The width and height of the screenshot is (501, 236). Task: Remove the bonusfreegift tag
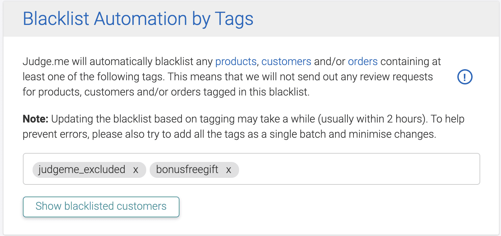coord(229,170)
